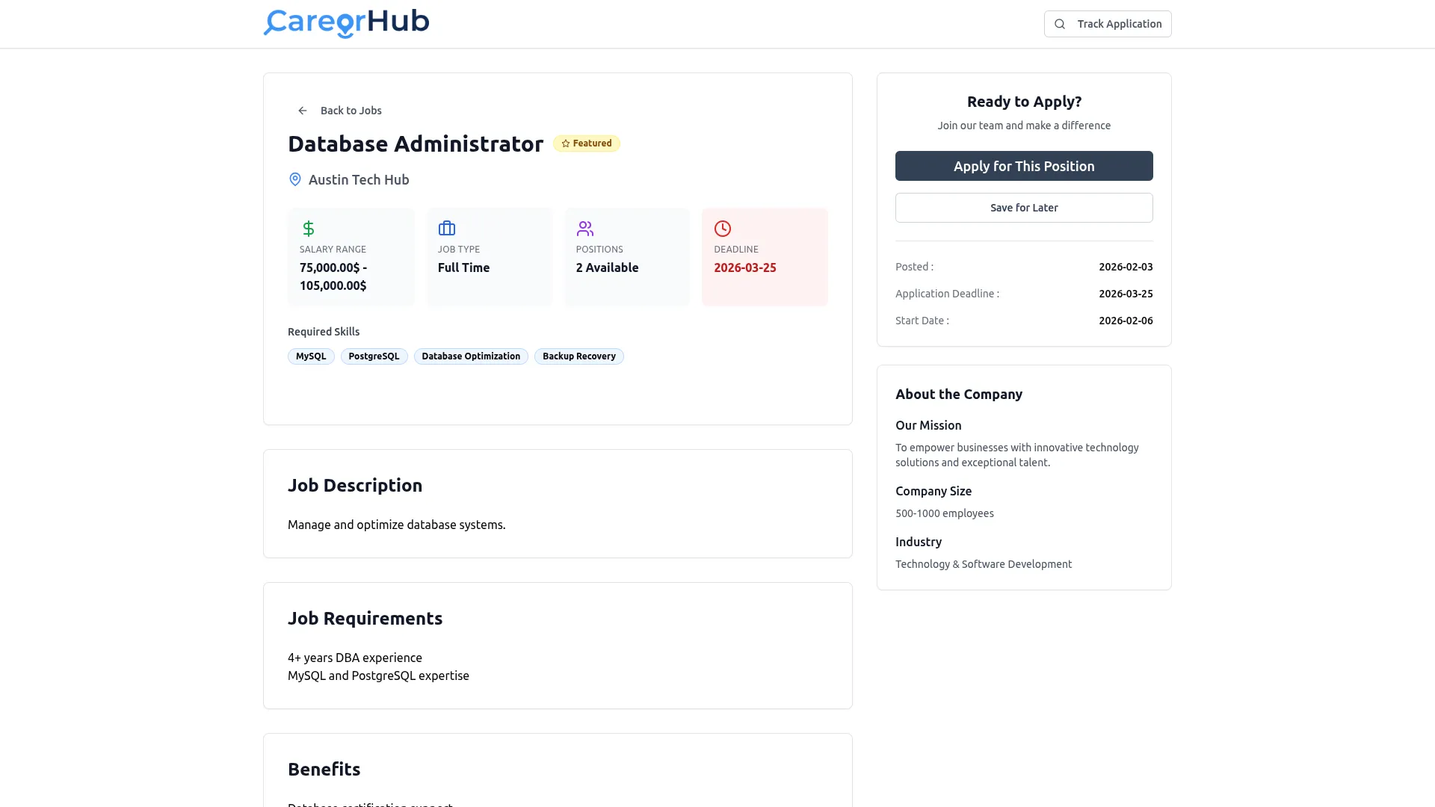
Task: Go back via Back to Jobs link
Action: coord(339,111)
